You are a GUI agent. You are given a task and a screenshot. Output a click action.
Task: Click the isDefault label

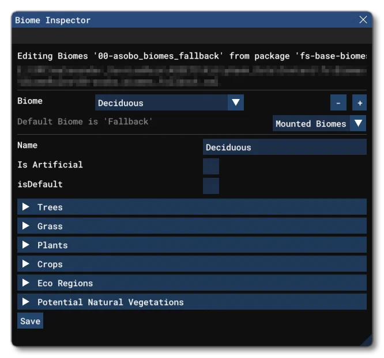(x=40, y=184)
